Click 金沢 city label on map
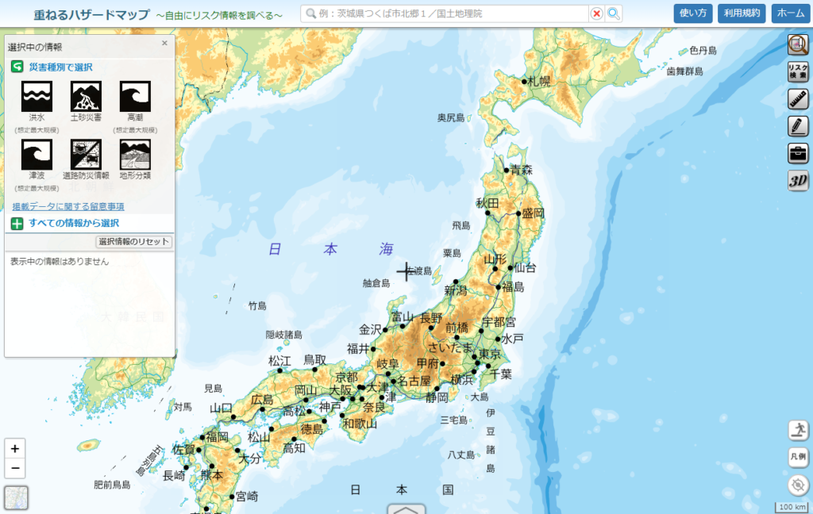The image size is (813, 514). pos(370,329)
